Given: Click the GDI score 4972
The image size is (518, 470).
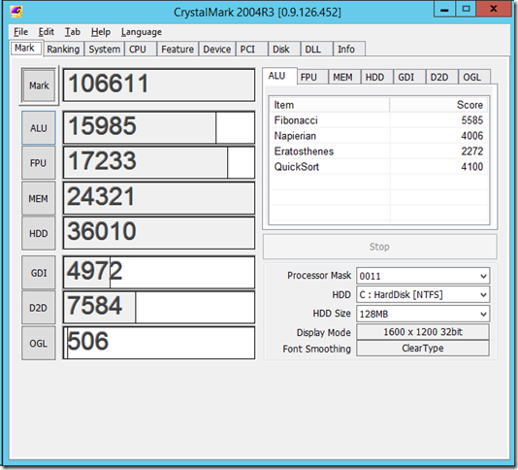Looking at the screenshot, I should [159, 272].
